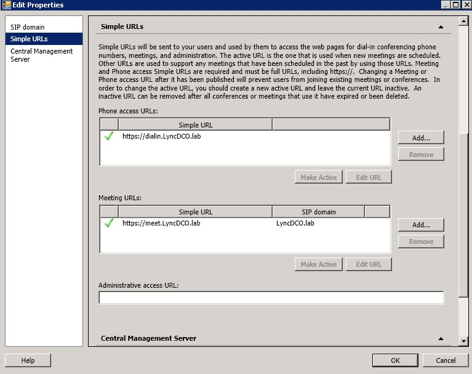Screen dimensions: 472x374
Task: Click SIP domain column header in Meeting list
Action: (318, 212)
